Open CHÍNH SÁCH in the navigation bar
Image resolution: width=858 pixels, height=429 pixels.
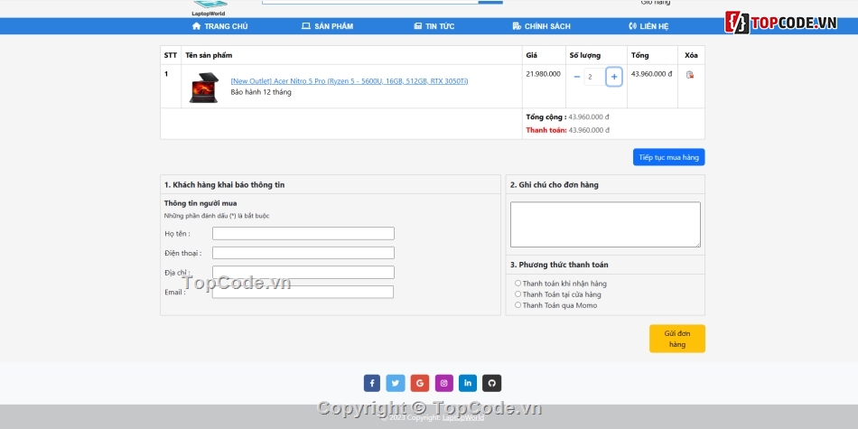pos(541,26)
